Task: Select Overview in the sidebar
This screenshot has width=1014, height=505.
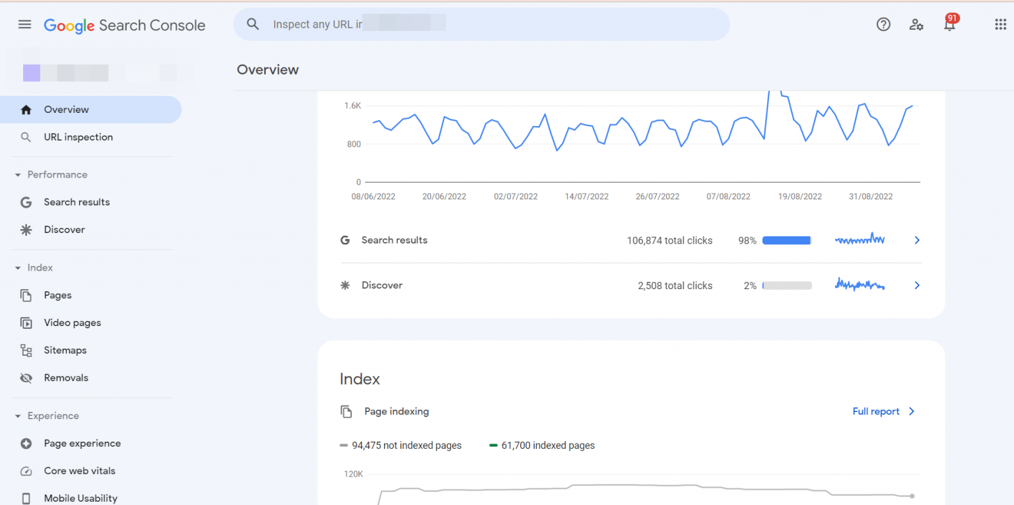Action: (x=68, y=109)
